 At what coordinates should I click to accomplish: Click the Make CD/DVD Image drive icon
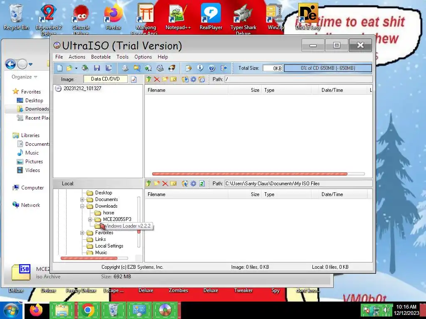click(125, 68)
